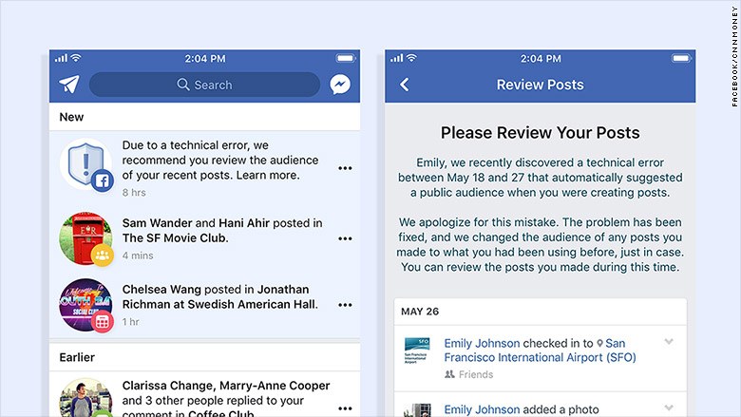Tap Chelsea Wang event notification thumbnail
The image size is (741, 417).
[x=86, y=305]
